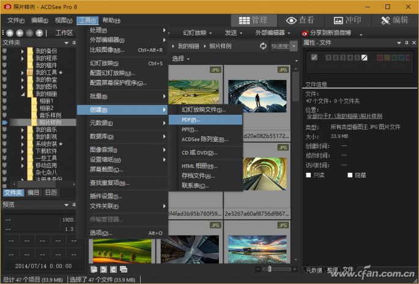The height and width of the screenshot is (284, 419).
Task: Collapse the 我的相册 folder
Action: (x=23, y=94)
